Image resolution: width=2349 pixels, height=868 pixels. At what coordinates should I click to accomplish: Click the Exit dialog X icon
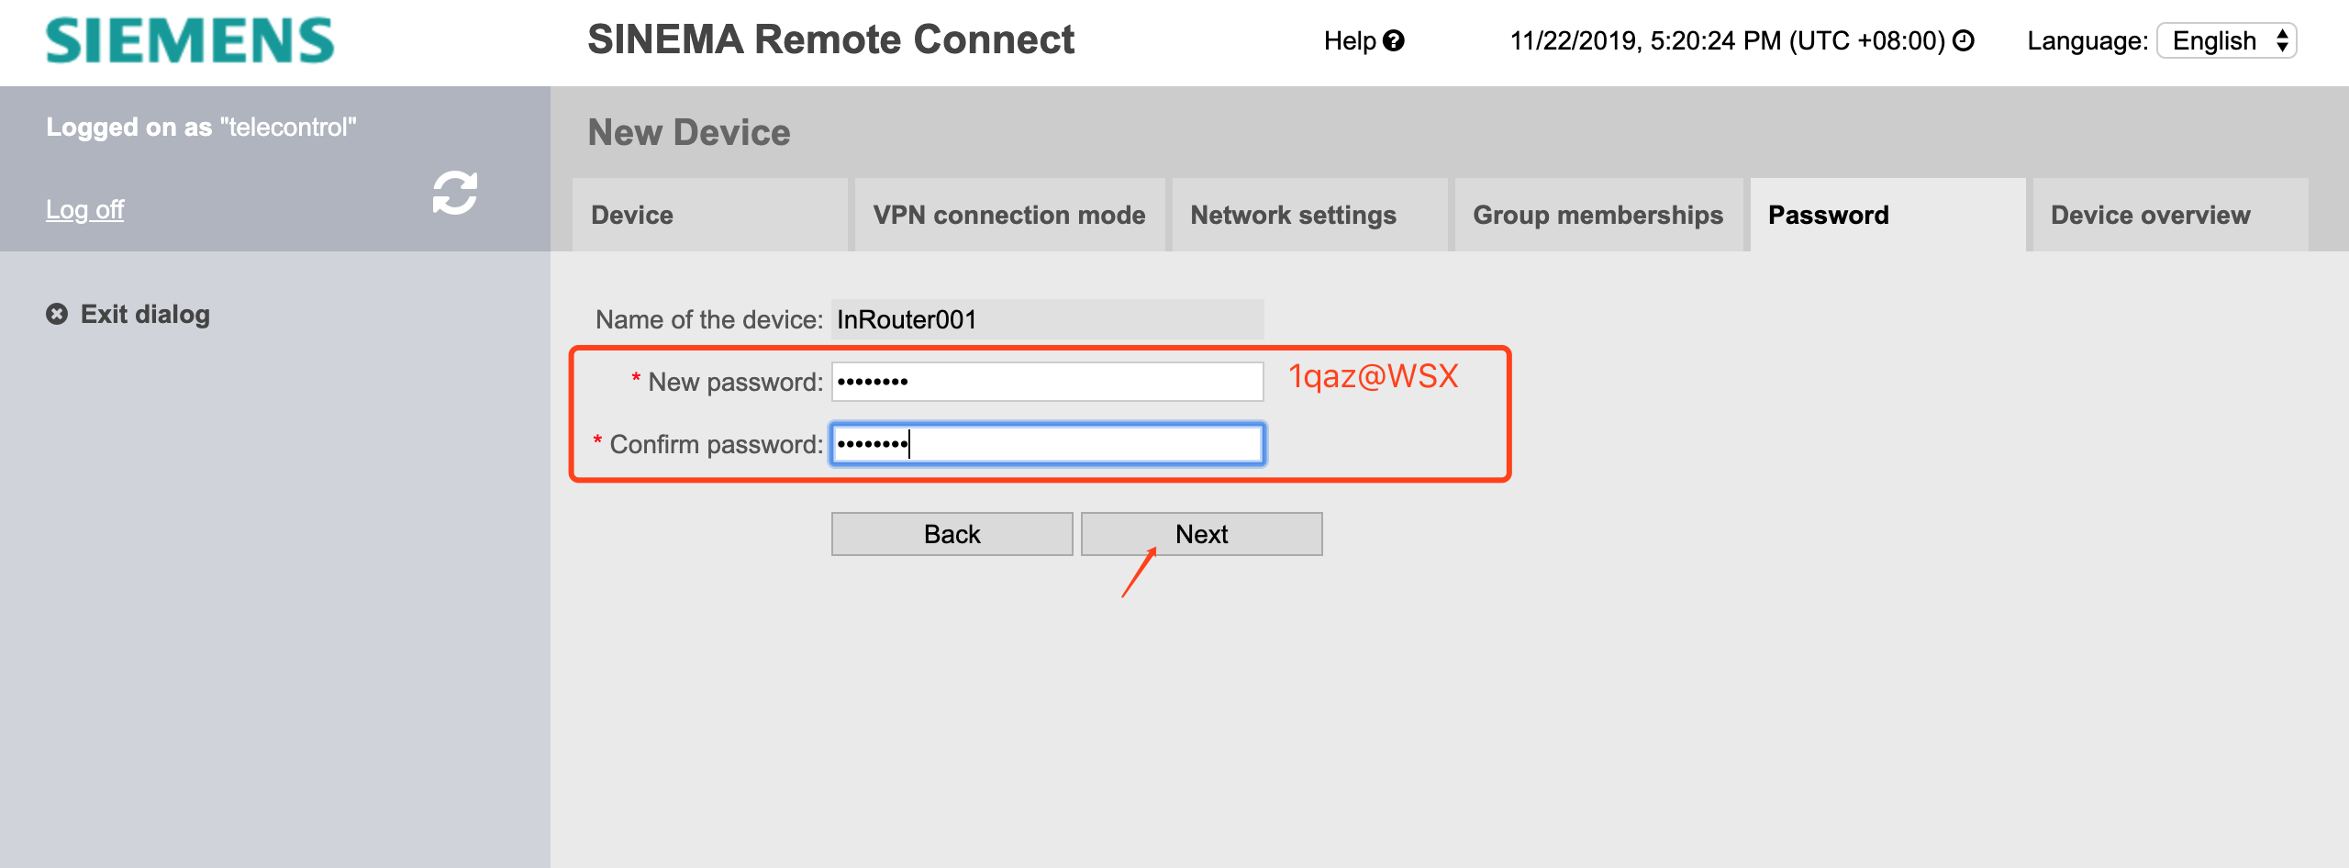coord(57,315)
